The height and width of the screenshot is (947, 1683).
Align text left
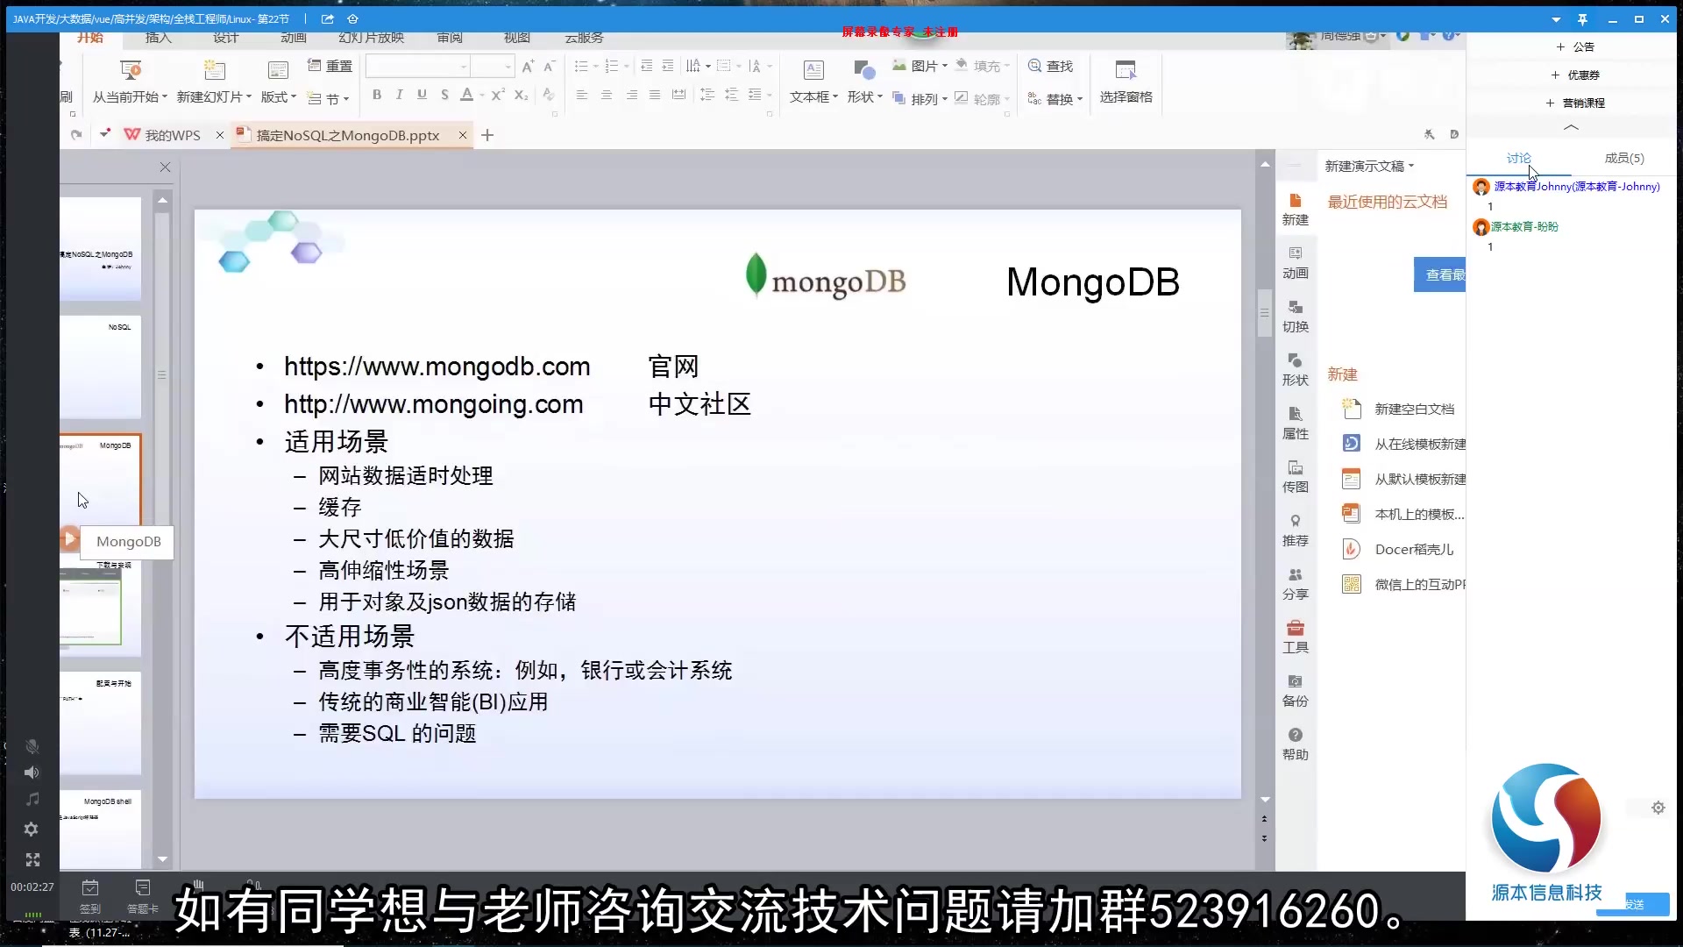582,95
